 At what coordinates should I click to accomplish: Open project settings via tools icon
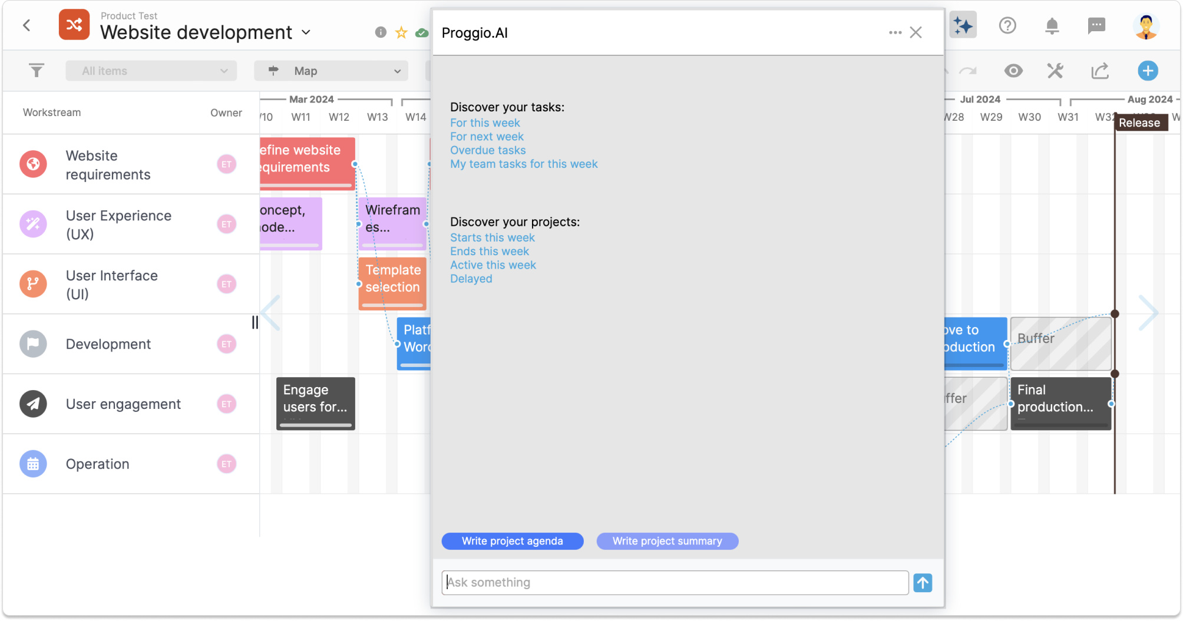[x=1055, y=71]
